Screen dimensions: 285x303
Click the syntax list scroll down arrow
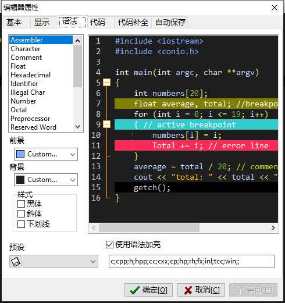[78, 127]
